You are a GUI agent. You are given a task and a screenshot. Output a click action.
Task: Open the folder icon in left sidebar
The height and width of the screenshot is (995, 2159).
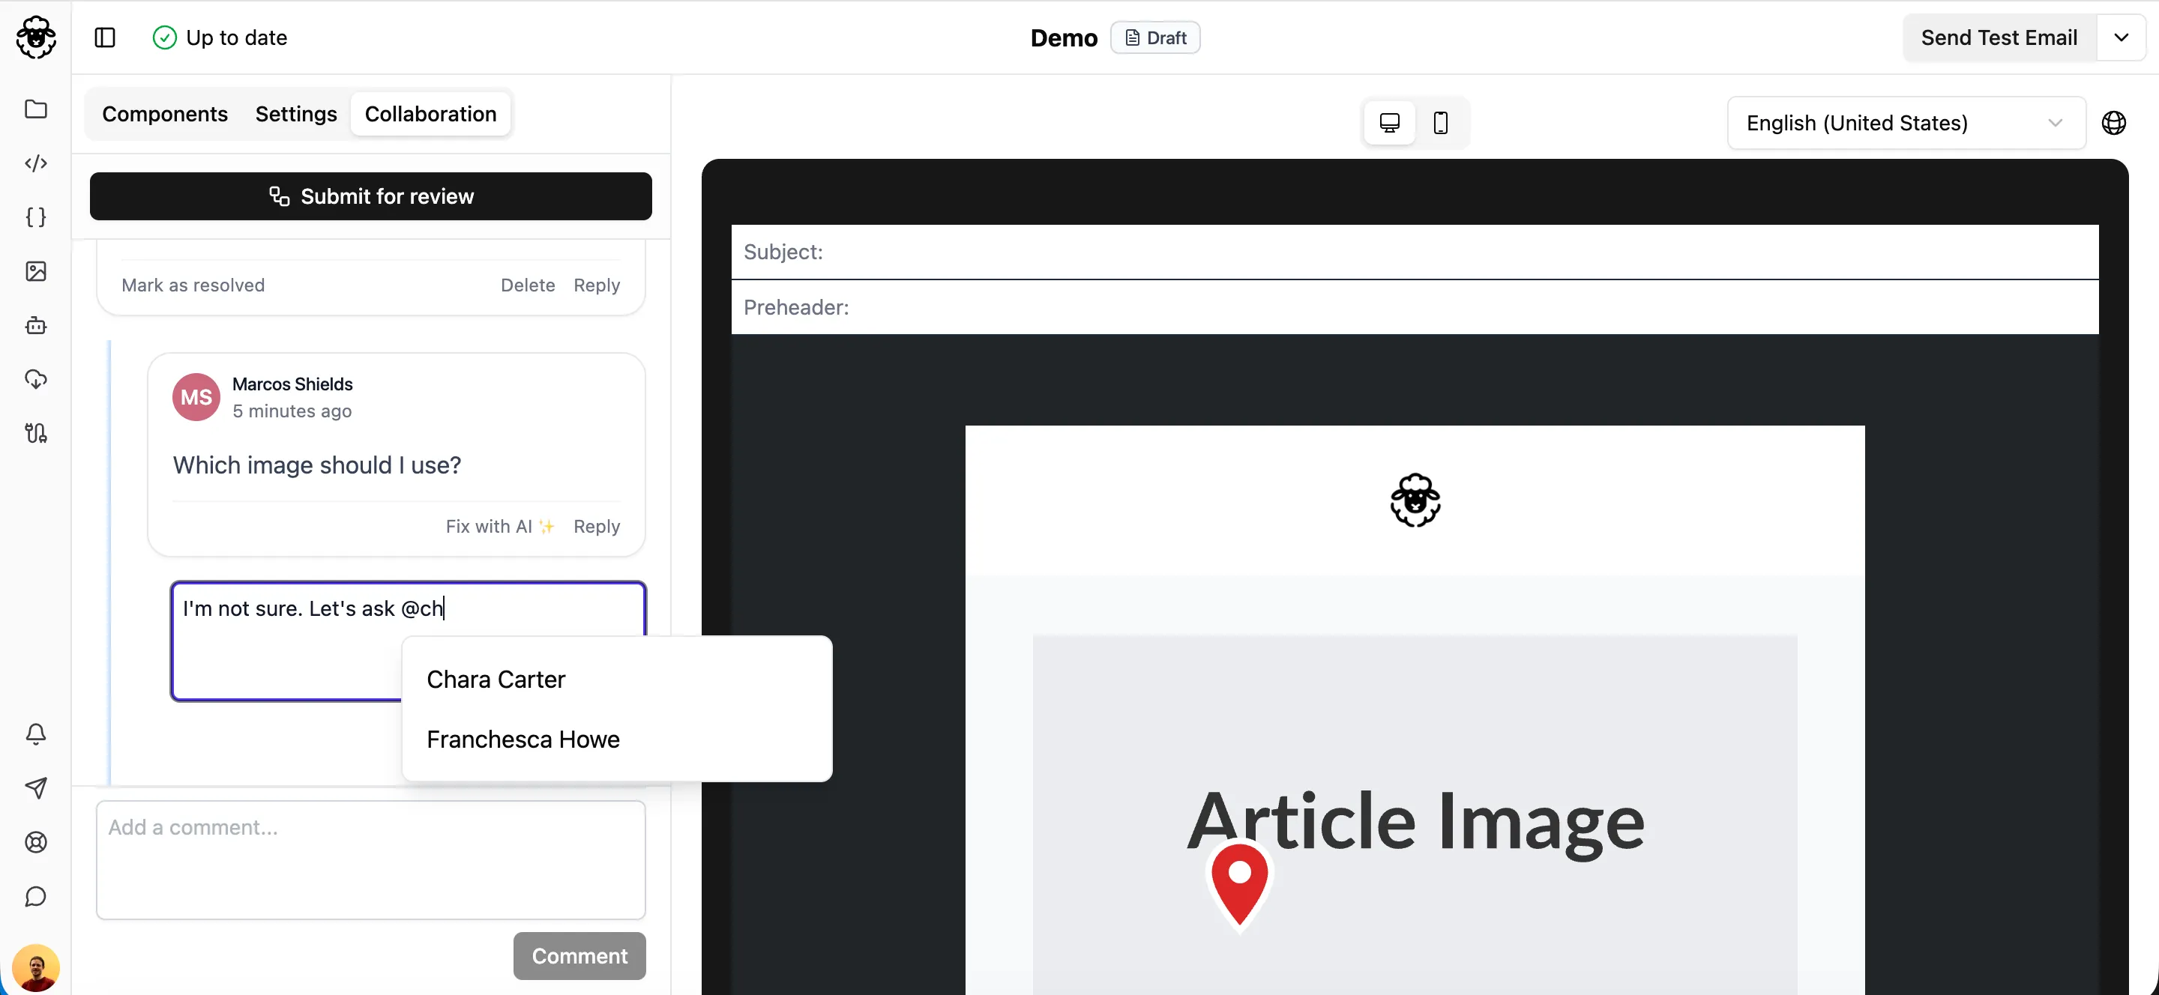tap(35, 109)
